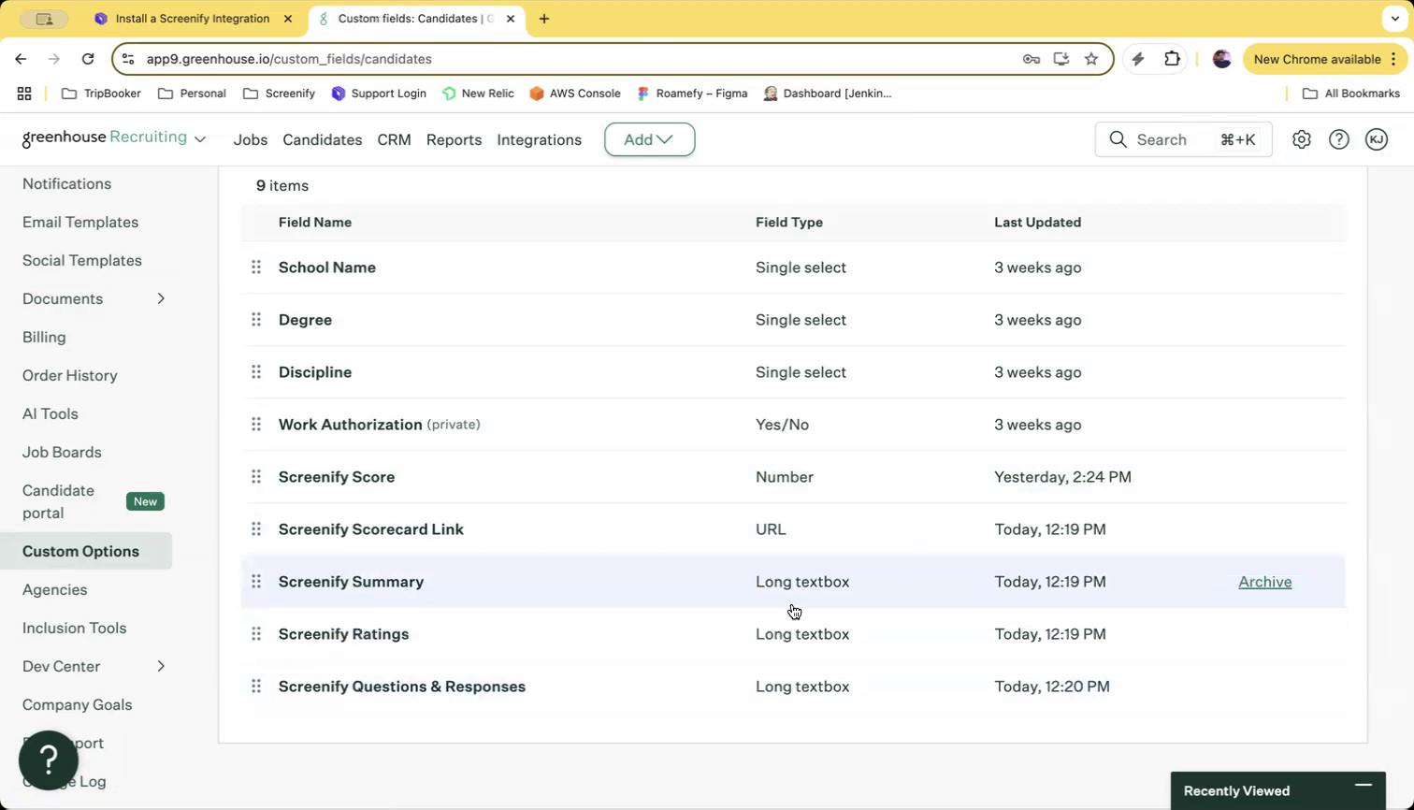Go to the CRM section
Image resolution: width=1414 pixels, height=810 pixels.
click(x=394, y=139)
